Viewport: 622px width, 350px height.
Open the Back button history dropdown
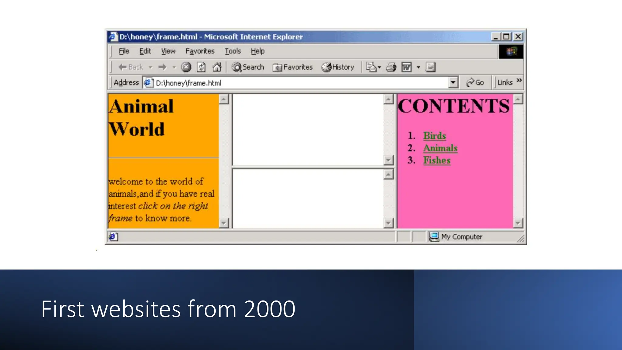point(151,67)
